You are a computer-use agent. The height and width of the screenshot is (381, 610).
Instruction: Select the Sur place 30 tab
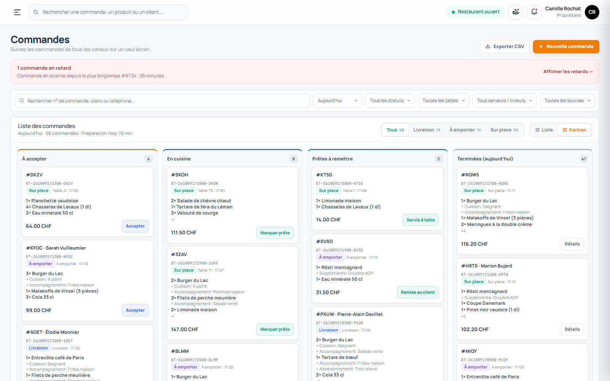pos(504,130)
